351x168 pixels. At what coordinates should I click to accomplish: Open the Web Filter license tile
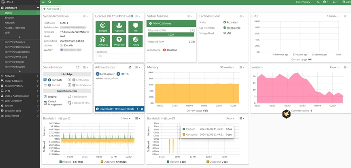click(119, 41)
